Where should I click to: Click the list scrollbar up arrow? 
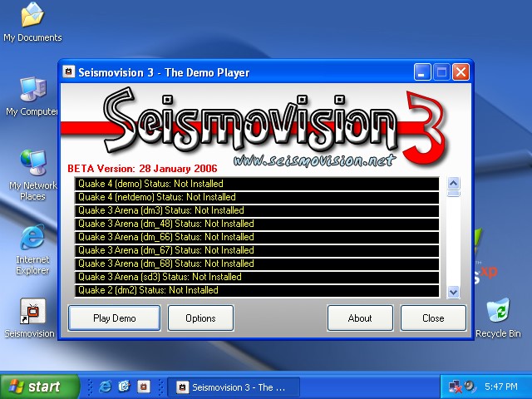tap(454, 182)
